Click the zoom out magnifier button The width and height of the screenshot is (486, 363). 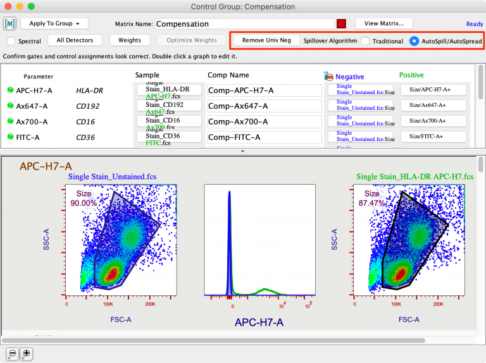tap(12, 354)
